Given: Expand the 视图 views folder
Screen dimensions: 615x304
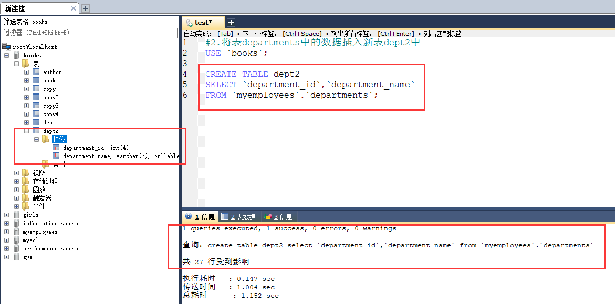Looking at the screenshot, I should (16, 173).
